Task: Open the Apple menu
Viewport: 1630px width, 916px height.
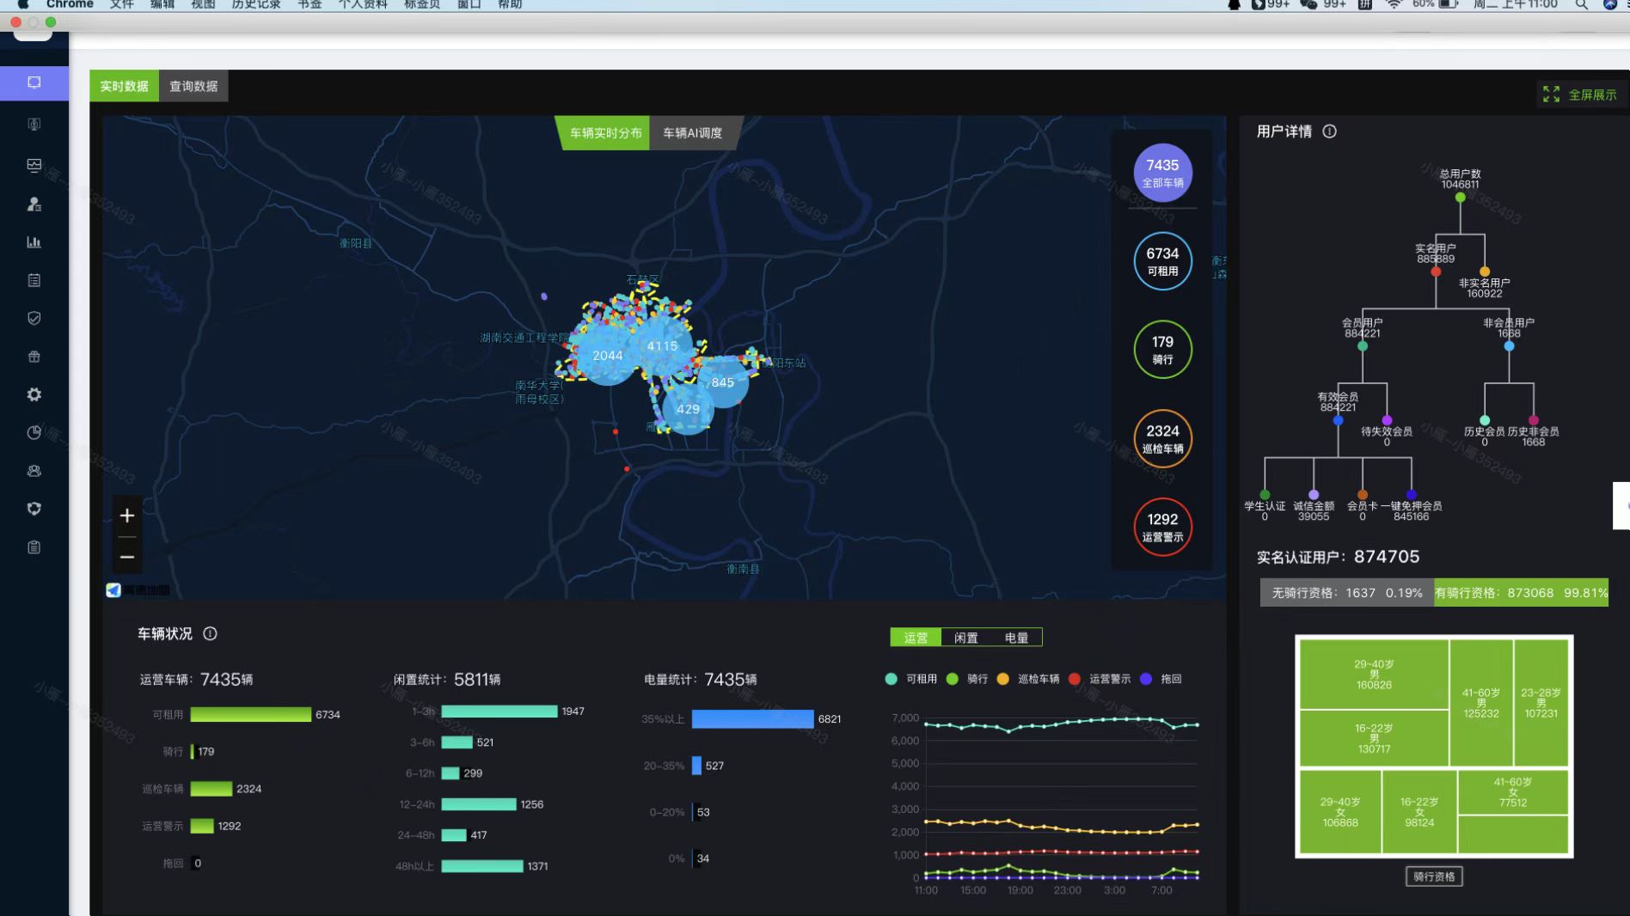Action: coord(23,4)
